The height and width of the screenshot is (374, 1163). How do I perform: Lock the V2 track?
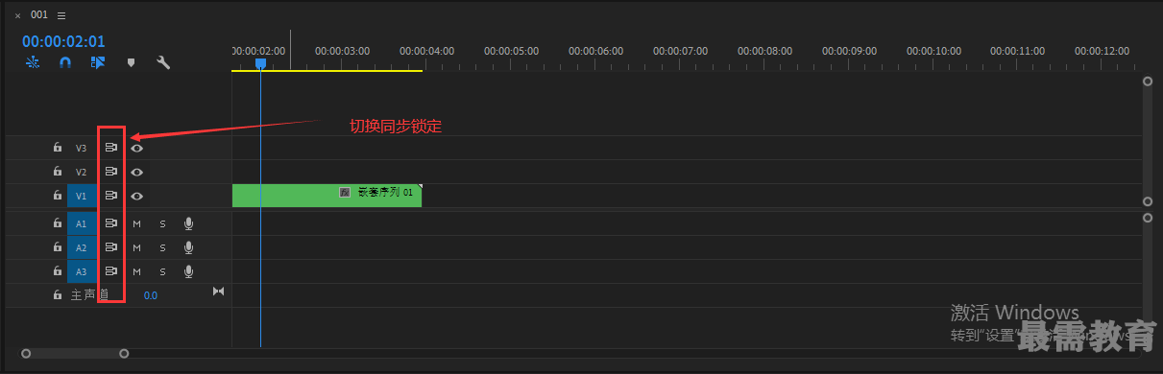[58, 172]
